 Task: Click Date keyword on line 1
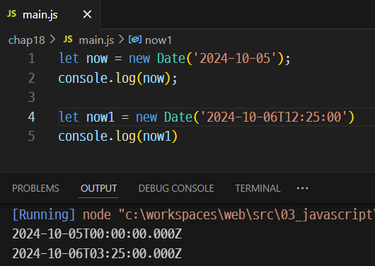pos(171,59)
